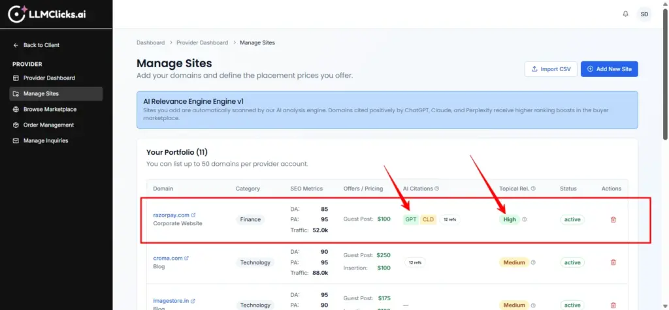Open Order Management in sidebar
Viewport: 669px width, 310px height.
(48, 125)
